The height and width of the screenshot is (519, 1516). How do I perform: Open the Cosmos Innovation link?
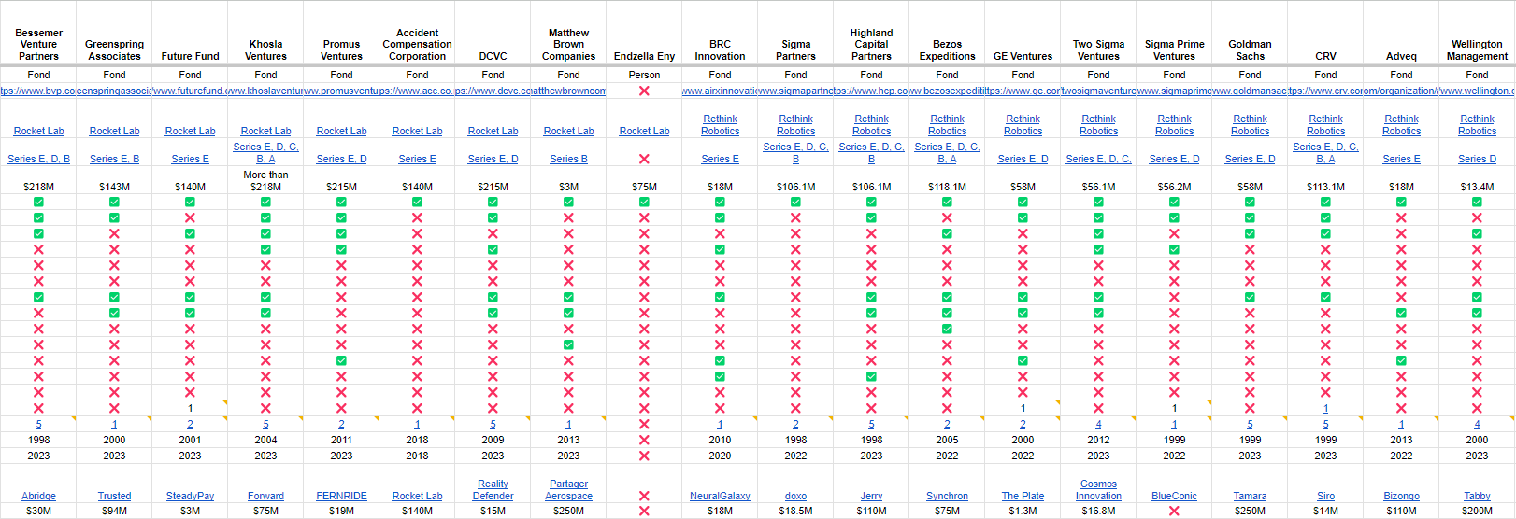pos(1098,490)
